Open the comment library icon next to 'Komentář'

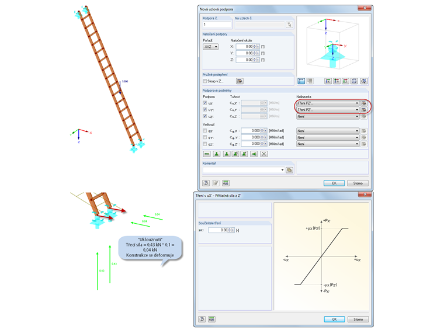click(289, 170)
